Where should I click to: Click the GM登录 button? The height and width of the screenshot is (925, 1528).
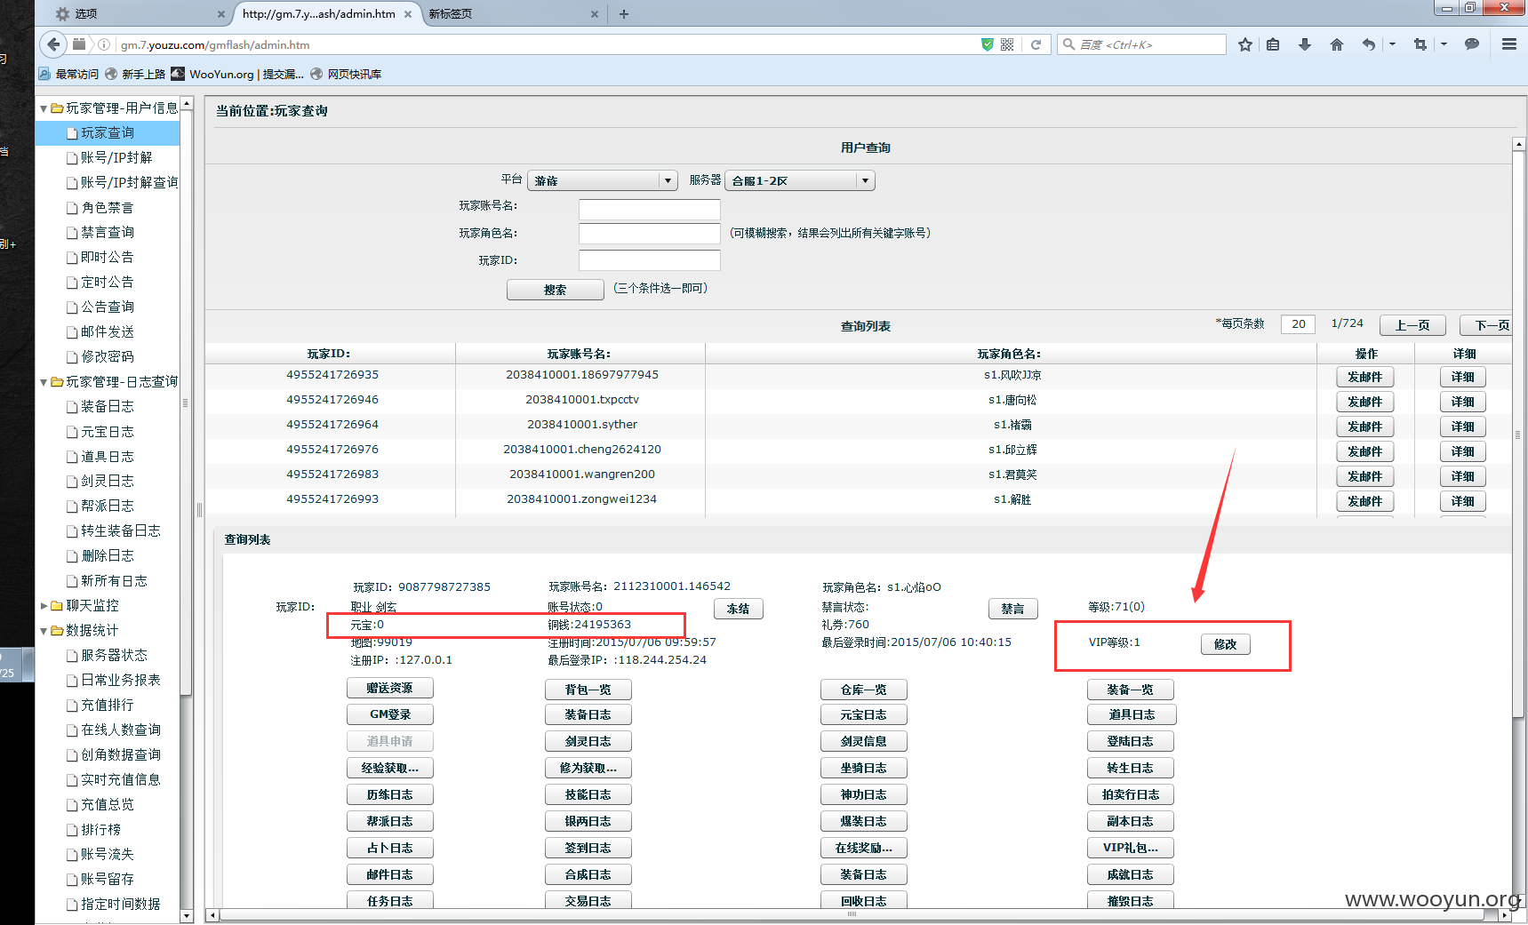[390, 714]
